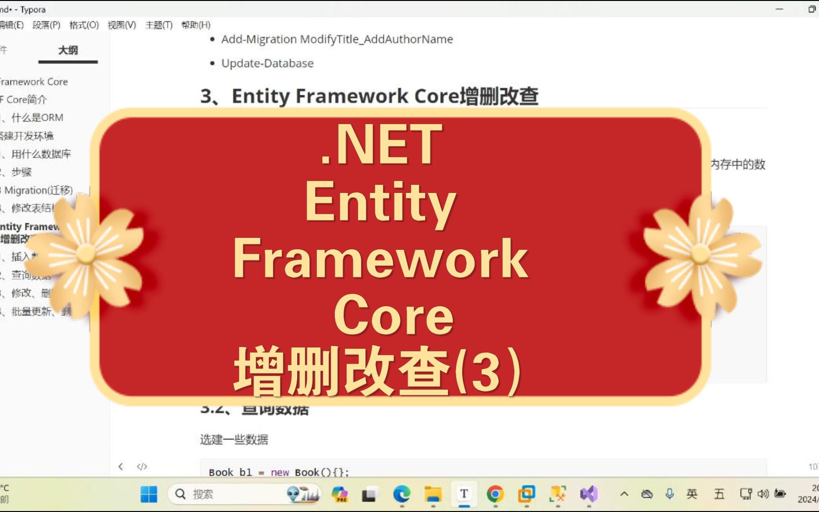Open the 帮助(H) menu

196,25
